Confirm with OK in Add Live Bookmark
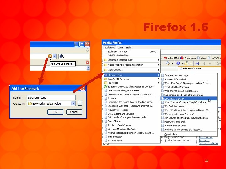This screenshot has height=169, width=226. [x=55, y=112]
